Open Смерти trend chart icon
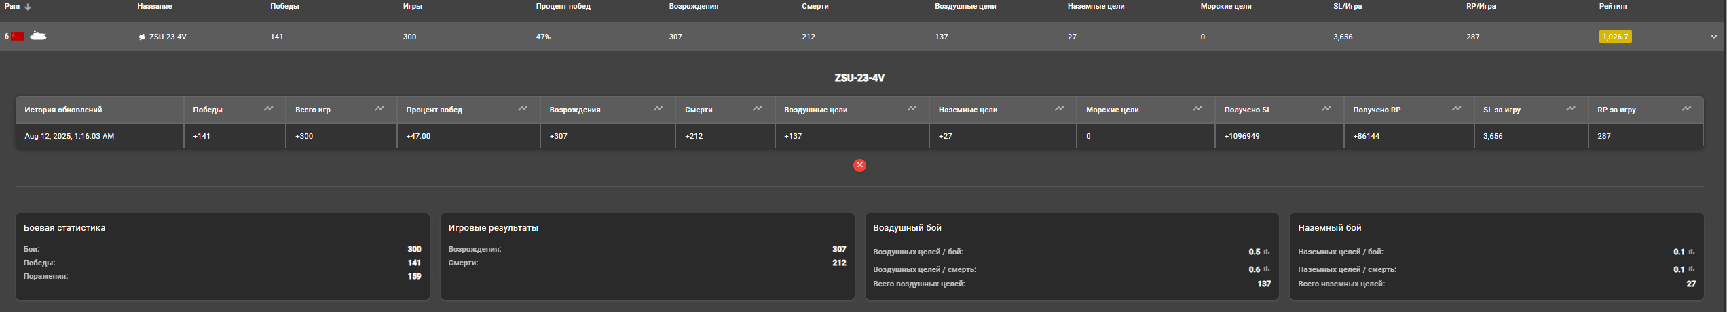This screenshot has width=1727, height=312. click(758, 108)
